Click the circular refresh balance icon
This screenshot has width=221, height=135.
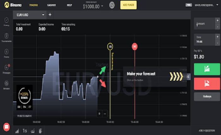[112, 5]
